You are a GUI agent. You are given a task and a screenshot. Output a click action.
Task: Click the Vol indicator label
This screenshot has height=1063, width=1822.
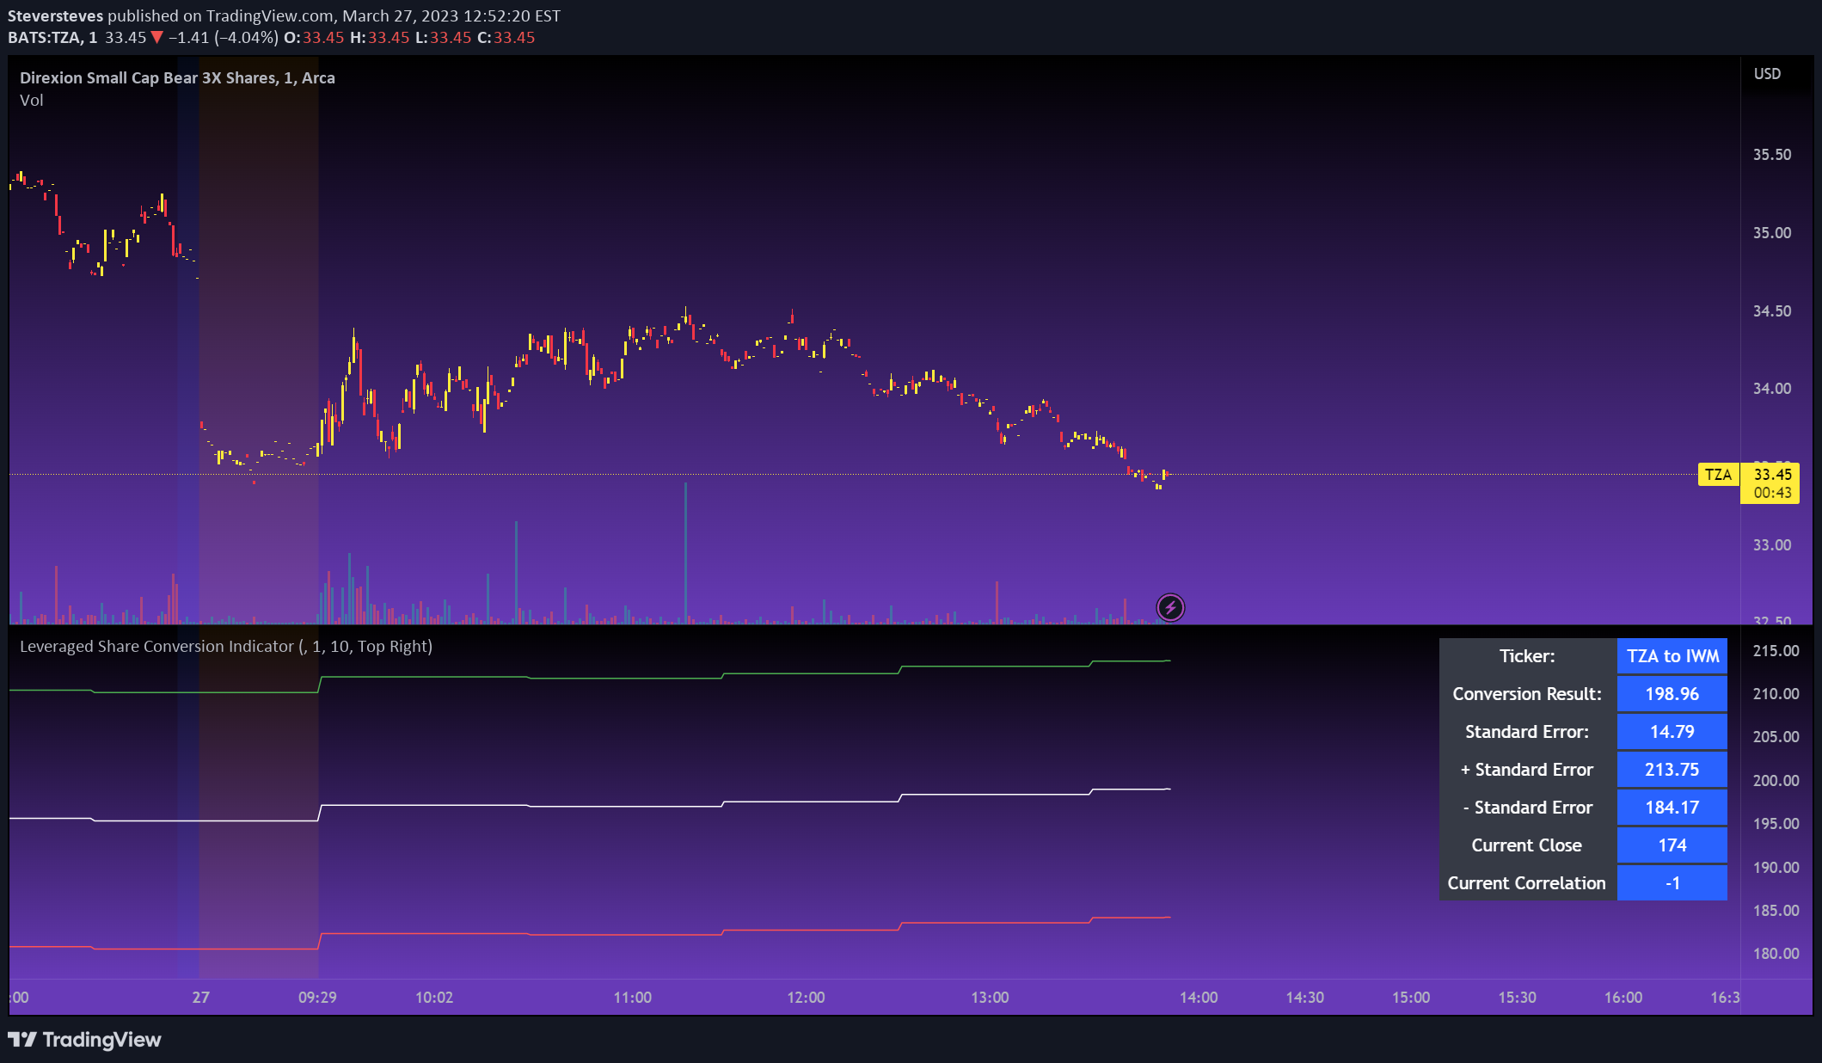tap(32, 100)
